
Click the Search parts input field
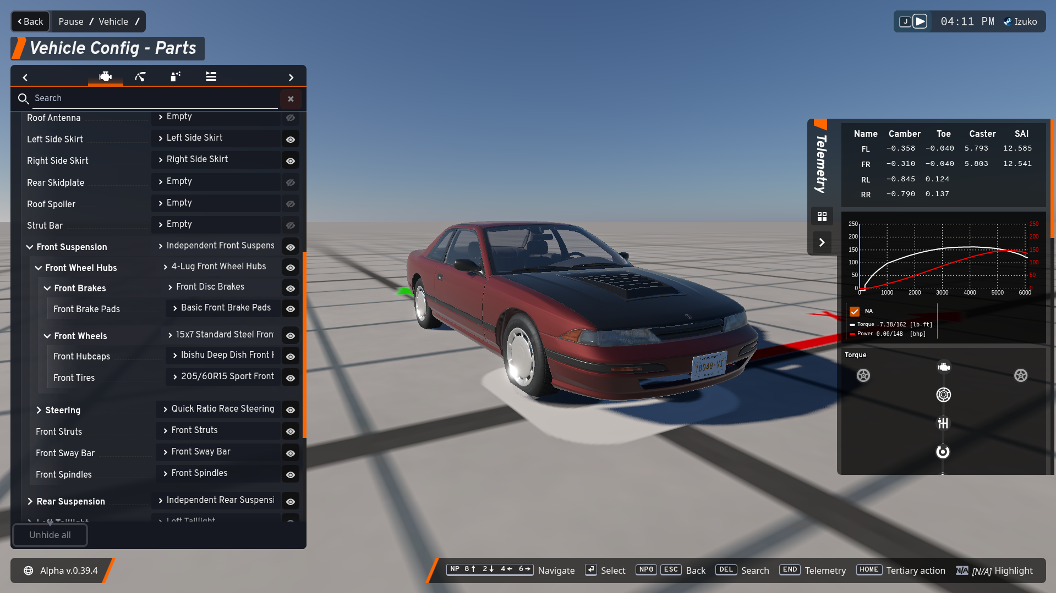[x=155, y=98]
